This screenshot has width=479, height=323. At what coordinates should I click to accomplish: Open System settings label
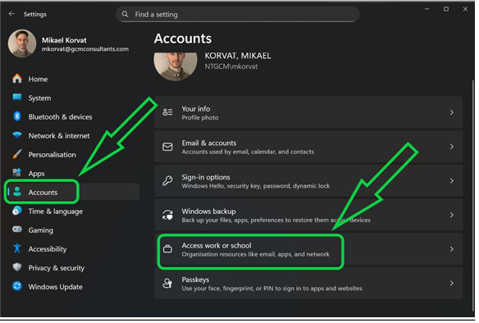coord(39,98)
